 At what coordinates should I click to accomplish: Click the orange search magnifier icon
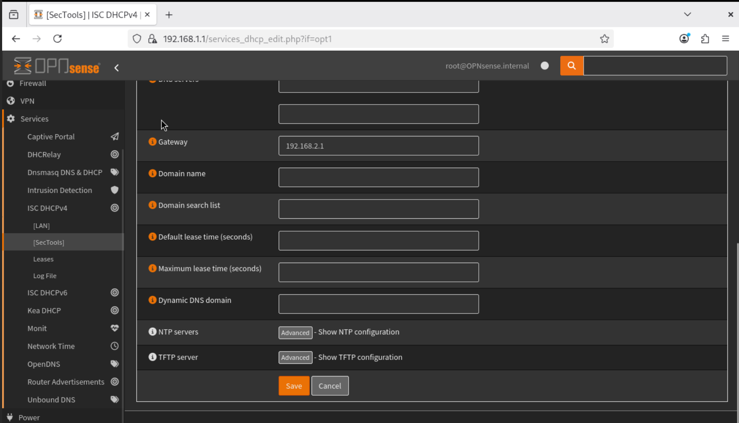571,66
